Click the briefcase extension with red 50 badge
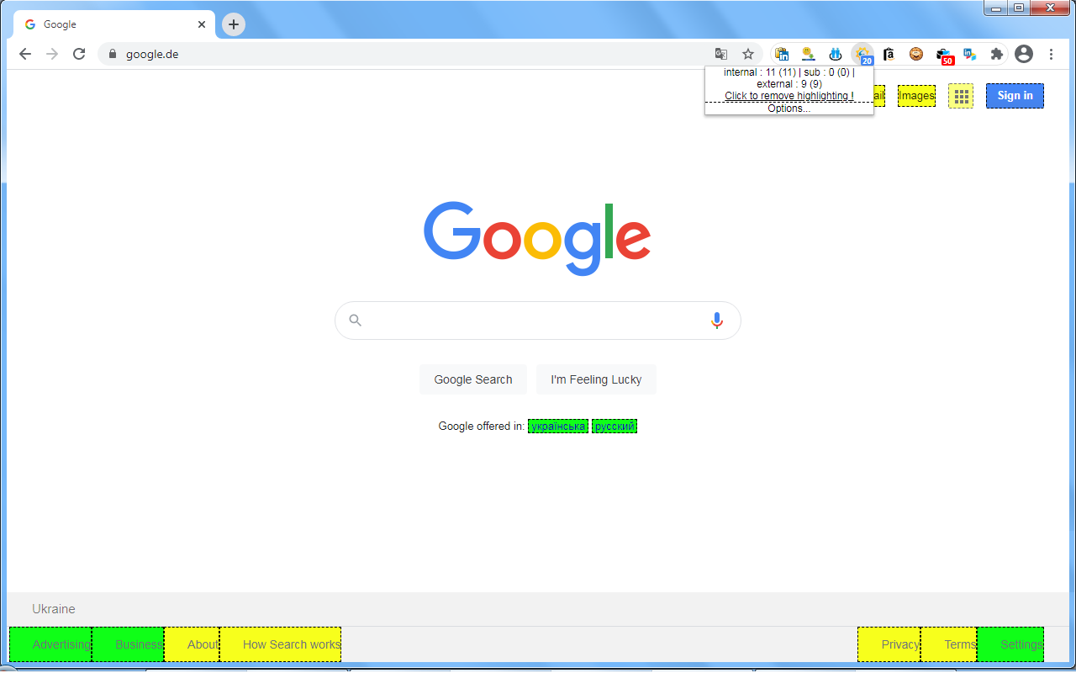Image resolution: width=1076 pixels, height=673 pixels. pos(943,55)
